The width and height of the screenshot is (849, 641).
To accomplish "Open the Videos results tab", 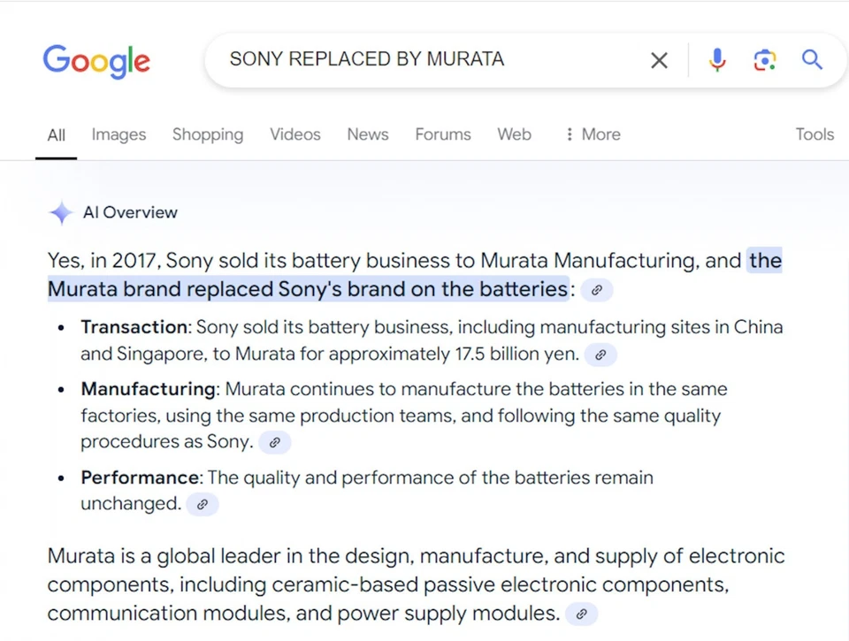I will [x=294, y=134].
